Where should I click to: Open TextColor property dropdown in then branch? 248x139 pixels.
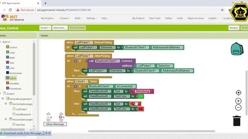click(x=122, y=96)
